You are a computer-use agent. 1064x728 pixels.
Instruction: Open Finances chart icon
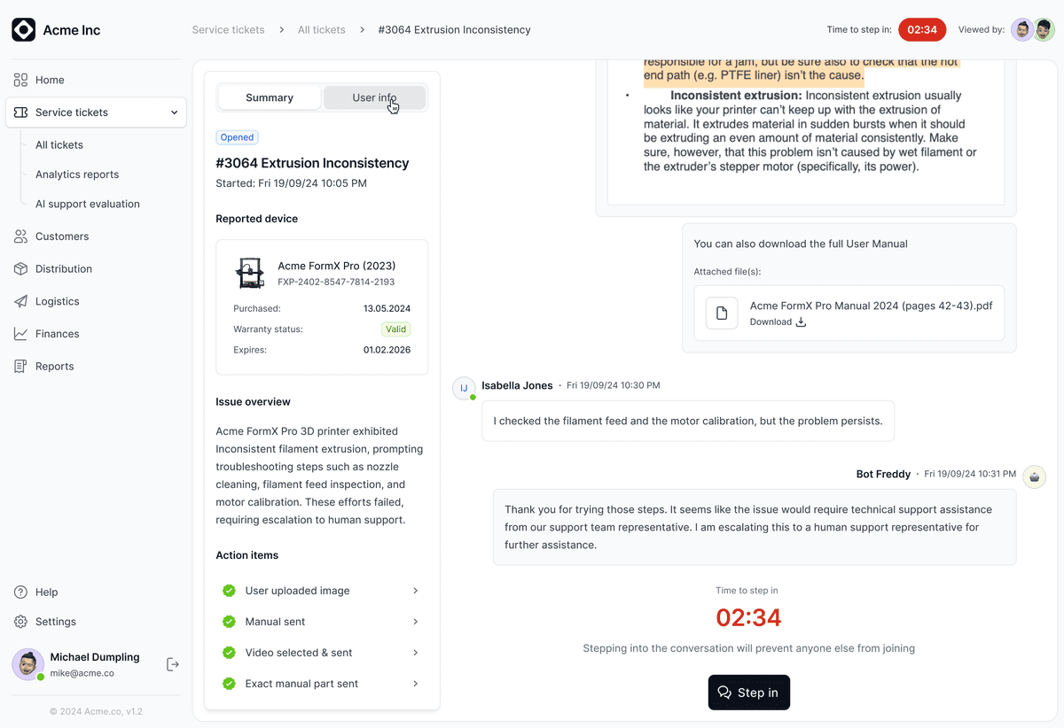20,334
